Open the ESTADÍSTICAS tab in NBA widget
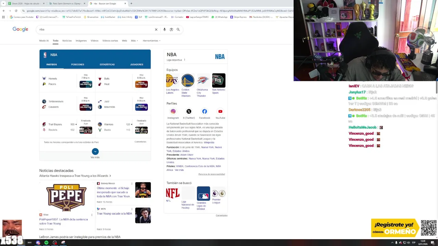The height and width of the screenshot is (246, 438). click(107, 65)
